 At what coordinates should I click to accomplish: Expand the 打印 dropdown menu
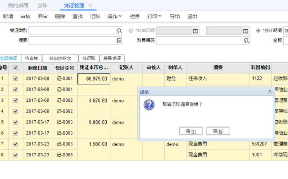pos(154,16)
